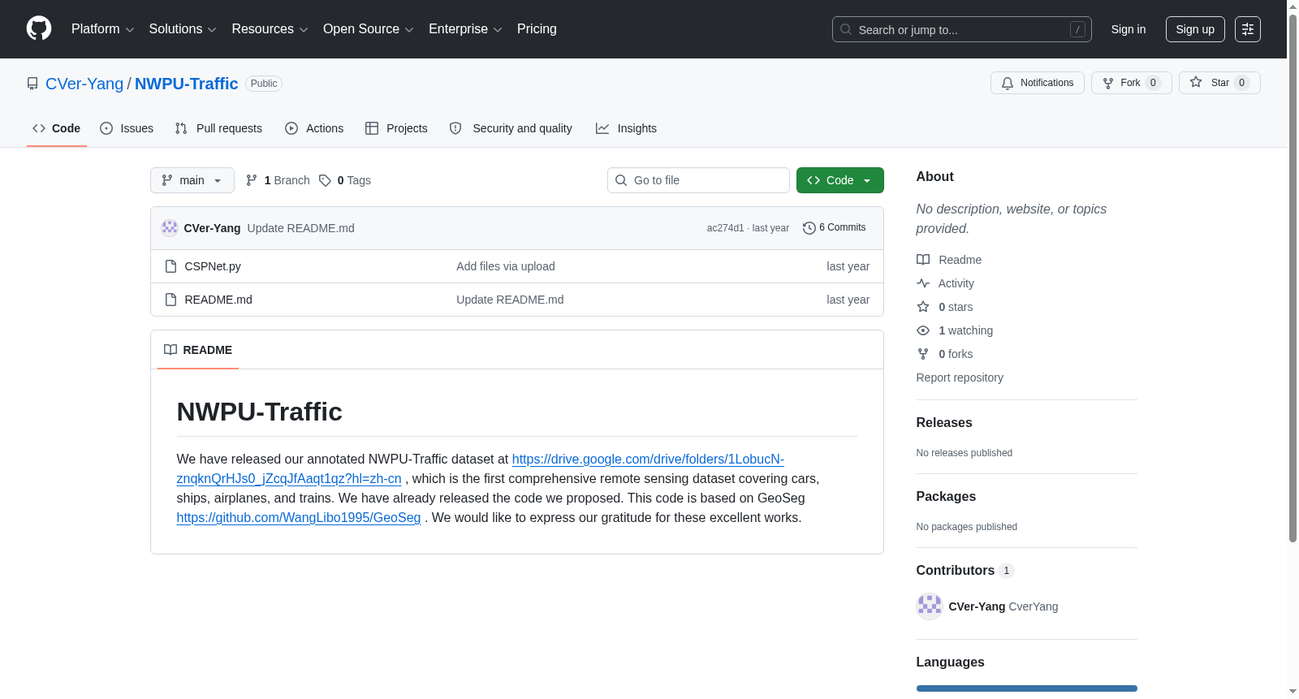Screen dimensions: 1299x699
Task: Switch to the Actions tab
Action: (x=314, y=128)
